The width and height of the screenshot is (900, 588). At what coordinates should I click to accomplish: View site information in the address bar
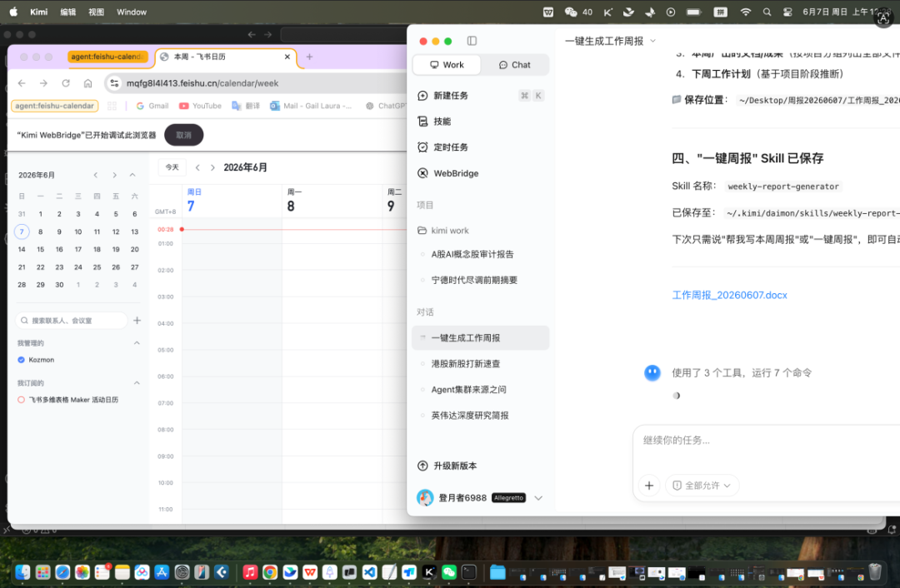tap(114, 83)
